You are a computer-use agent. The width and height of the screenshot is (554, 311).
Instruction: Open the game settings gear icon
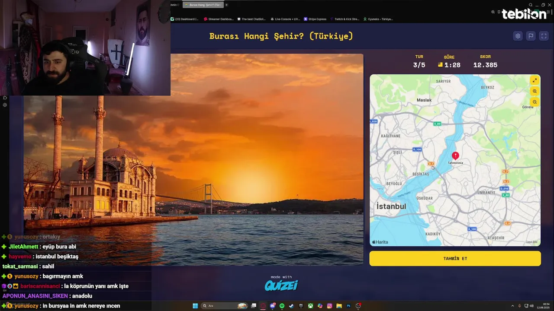(518, 36)
